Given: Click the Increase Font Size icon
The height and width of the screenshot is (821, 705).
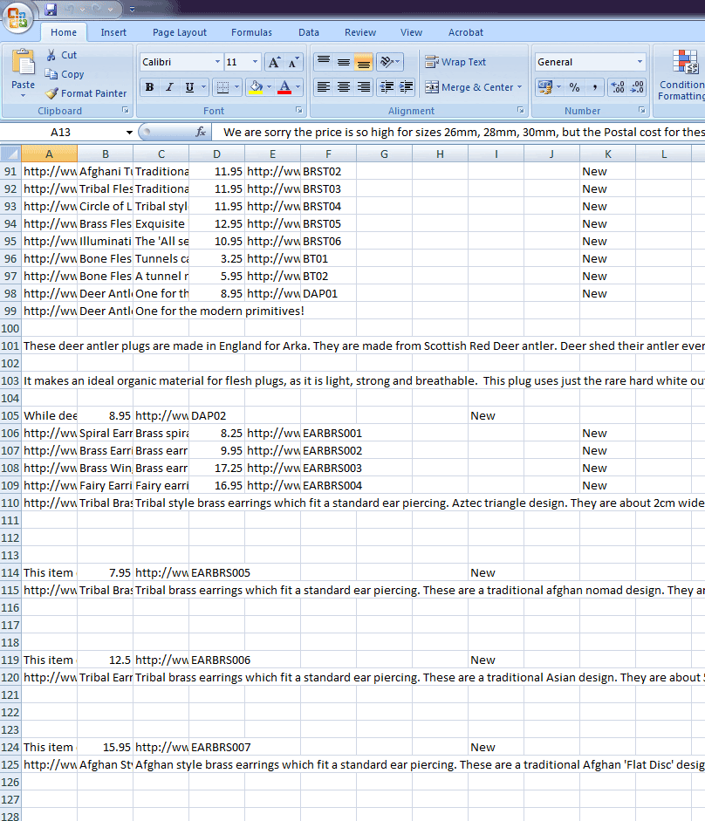Looking at the screenshot, I should coord(274,63).
